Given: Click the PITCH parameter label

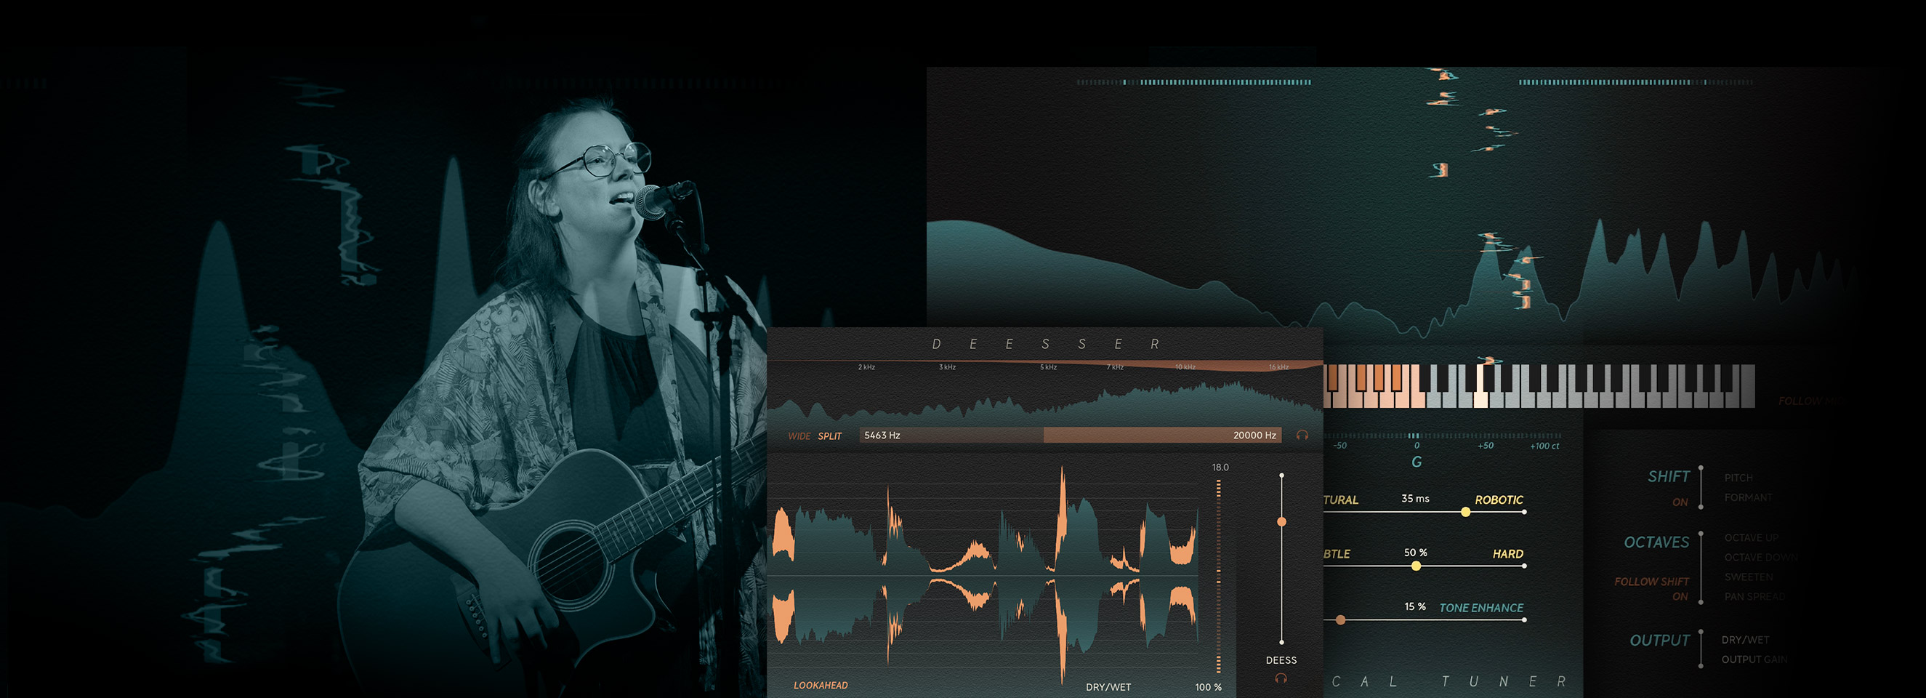Looking at the screenshot, I should pos(1738,478).
